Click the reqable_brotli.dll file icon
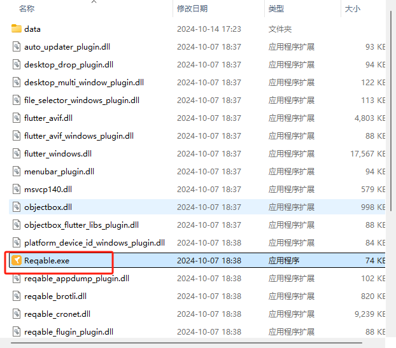The image size is (396, 348). (x=17, y=296)
